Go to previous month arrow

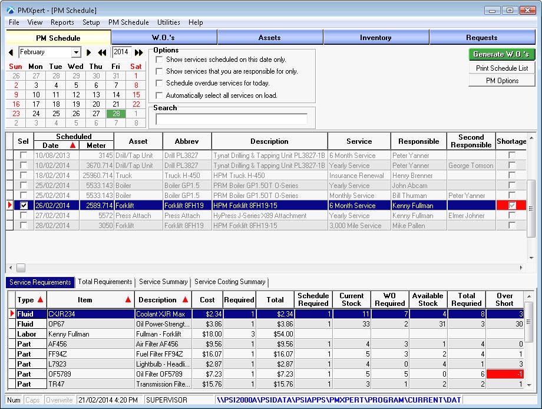click(11, 52)
